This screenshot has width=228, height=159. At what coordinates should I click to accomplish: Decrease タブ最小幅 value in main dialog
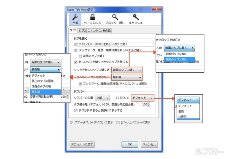(x=149, y=105)
